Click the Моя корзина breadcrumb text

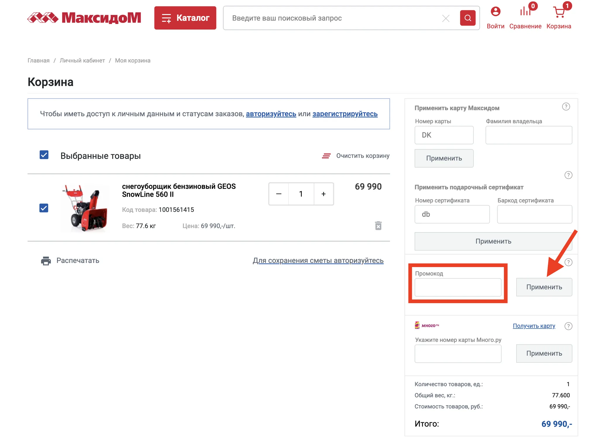coord(133,60)
